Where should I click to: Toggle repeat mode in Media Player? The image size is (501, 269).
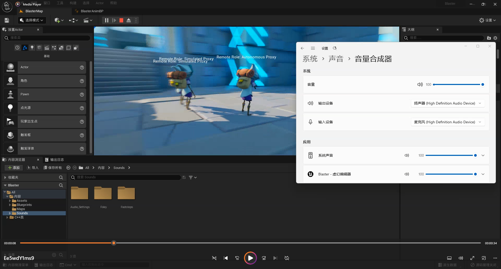[287, 258]
